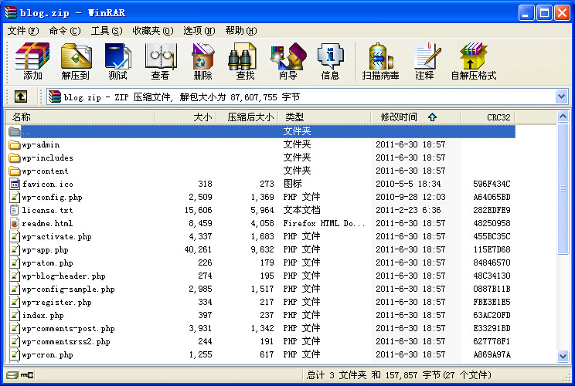Click the packed size 9,632 cell
575x386 pixels.
[x=262, y=250]
